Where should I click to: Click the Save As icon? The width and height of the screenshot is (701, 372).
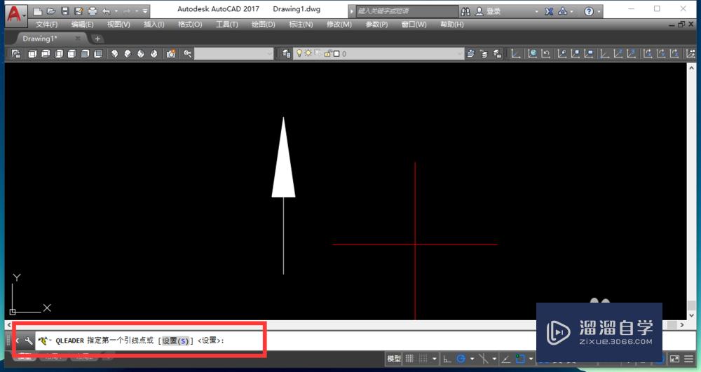point(79,11)
